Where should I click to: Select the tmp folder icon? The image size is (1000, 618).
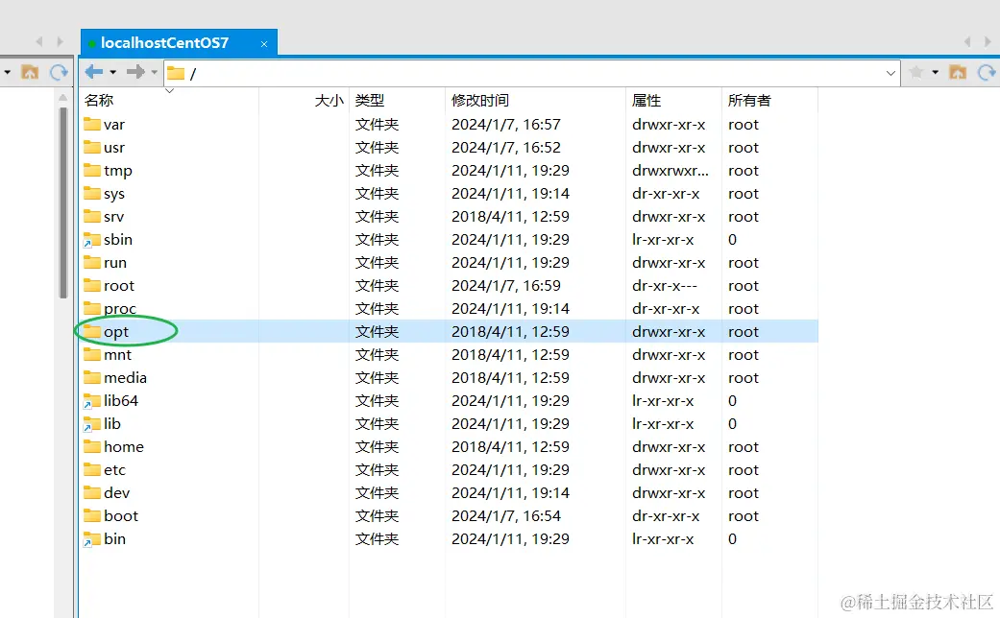92,170
